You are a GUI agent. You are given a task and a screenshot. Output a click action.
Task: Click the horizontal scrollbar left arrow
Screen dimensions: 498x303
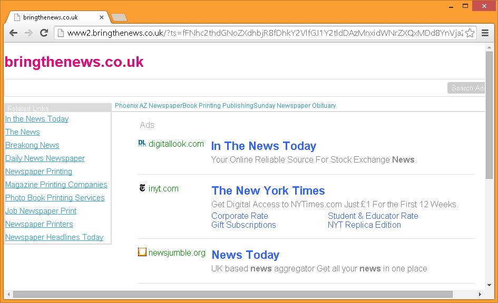[x=8, y=295]
